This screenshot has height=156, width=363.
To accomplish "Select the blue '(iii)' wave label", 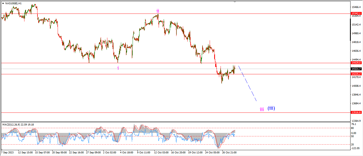I will click(x=271, y=108).
